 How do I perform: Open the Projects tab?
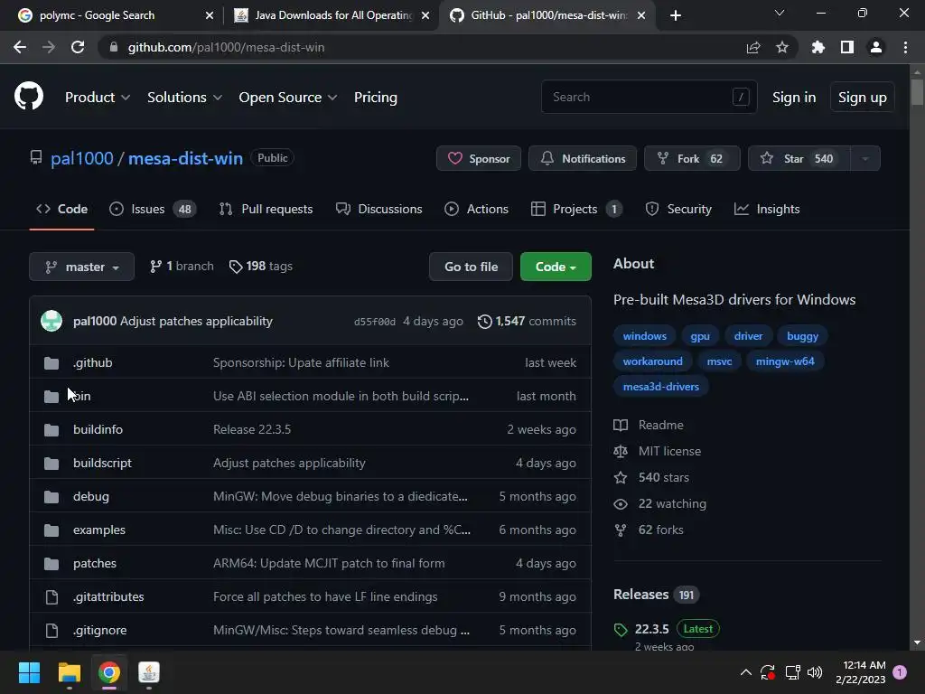tap(576, 209)
